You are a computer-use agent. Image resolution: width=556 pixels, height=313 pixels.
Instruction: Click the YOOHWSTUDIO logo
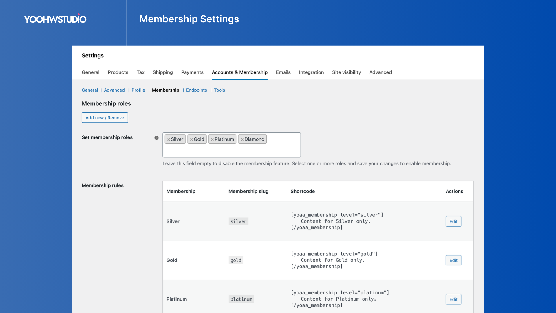(55, 19)
